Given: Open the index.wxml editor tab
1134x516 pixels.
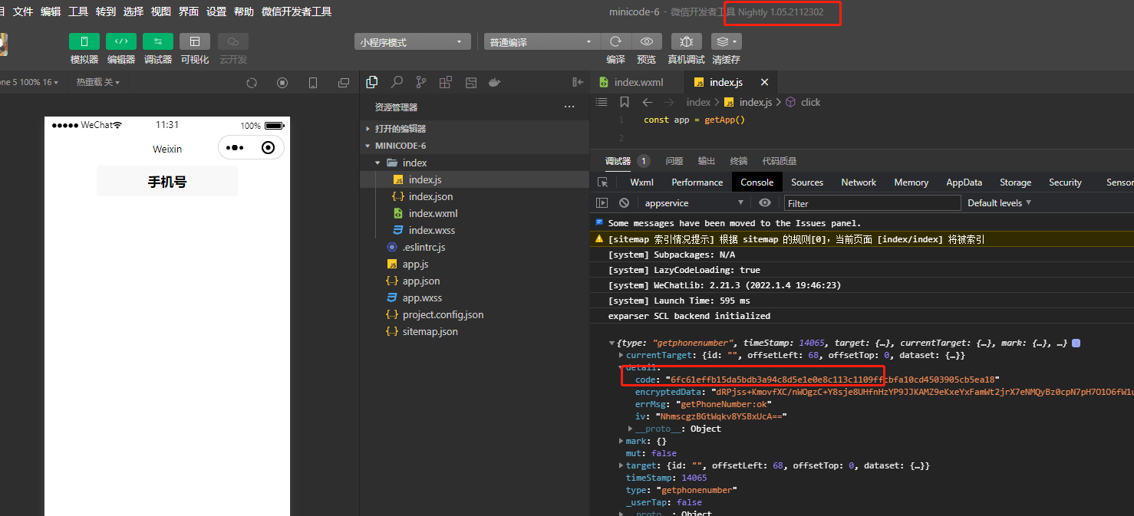Looking at the screenshot, I should pyautogui.click(x=638, y=82).
